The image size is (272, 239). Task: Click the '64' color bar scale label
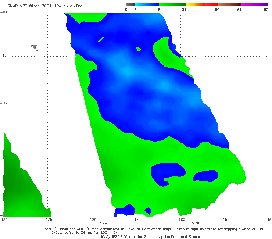tap(239, 10)
